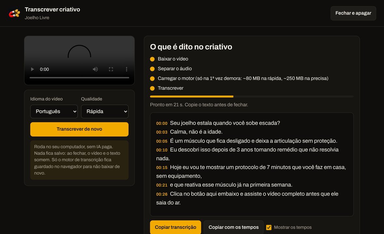Click the 00:15 timestamp in transcript

(x=162, y=168)
